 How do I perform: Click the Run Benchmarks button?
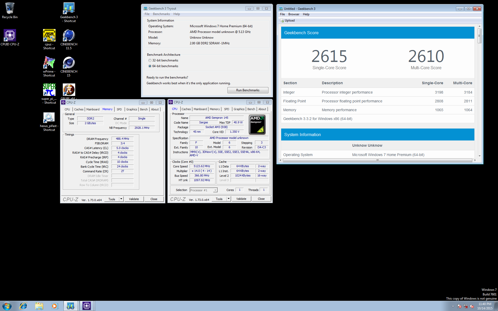[x=248, y=90]
